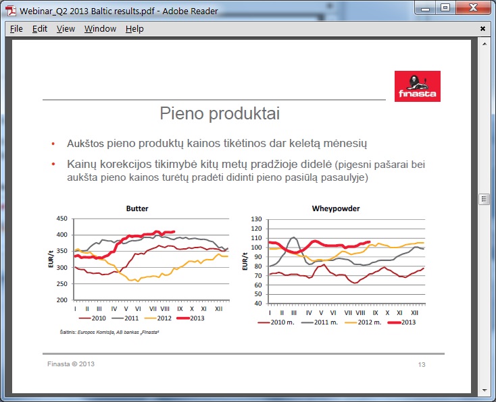Click the Adobe Reader PDF title icon
The width and height of the screenshot is (496, 402).
click(x=11, y=11)
